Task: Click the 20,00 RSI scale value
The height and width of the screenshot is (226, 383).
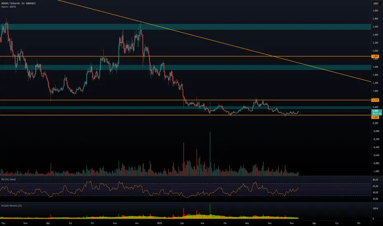Action: point(376,198)
